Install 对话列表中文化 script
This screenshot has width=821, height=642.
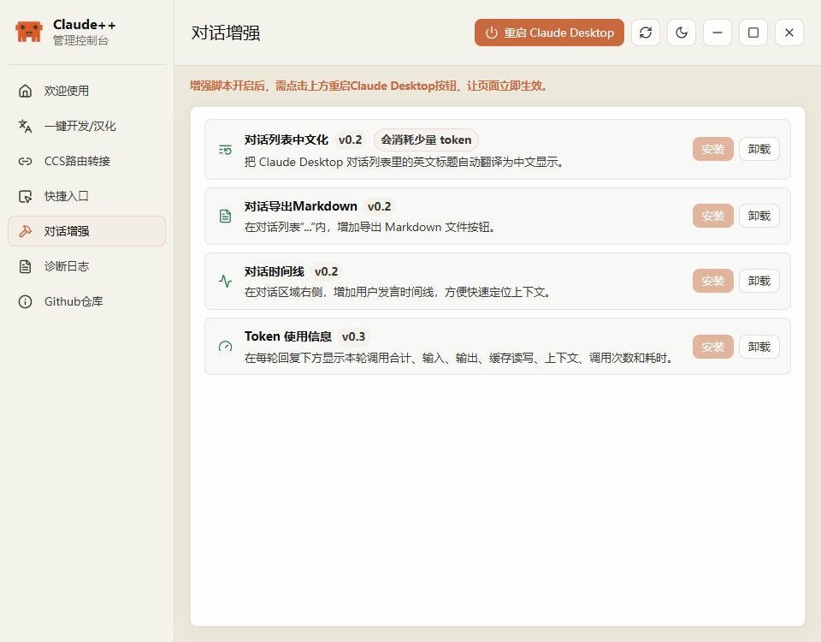point(712,149)
